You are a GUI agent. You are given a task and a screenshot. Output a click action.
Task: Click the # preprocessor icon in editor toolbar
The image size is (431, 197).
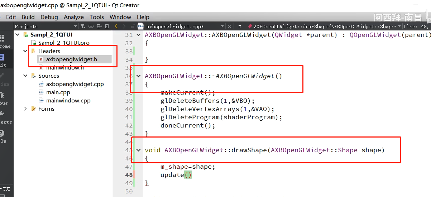pos(240,26)
